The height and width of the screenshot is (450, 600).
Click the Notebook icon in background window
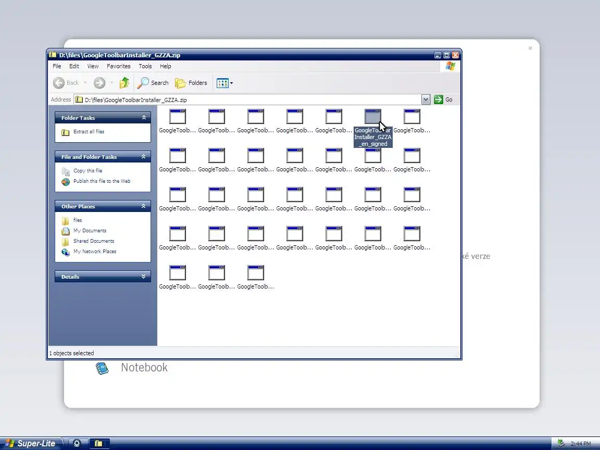(102, 368)
